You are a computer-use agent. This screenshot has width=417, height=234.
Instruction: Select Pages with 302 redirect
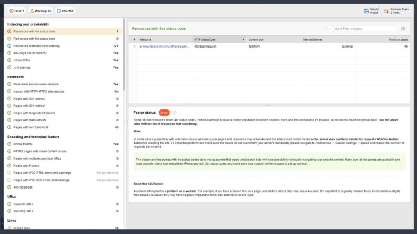click(x=63, y=98)
